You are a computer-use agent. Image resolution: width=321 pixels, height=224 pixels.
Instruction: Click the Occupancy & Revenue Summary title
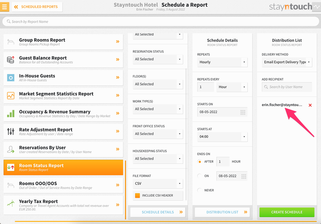[55, 112]
